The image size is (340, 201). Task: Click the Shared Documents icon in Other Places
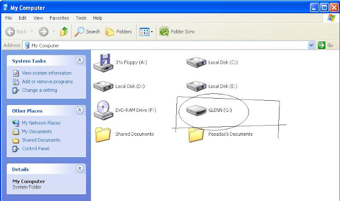[15, 141]
